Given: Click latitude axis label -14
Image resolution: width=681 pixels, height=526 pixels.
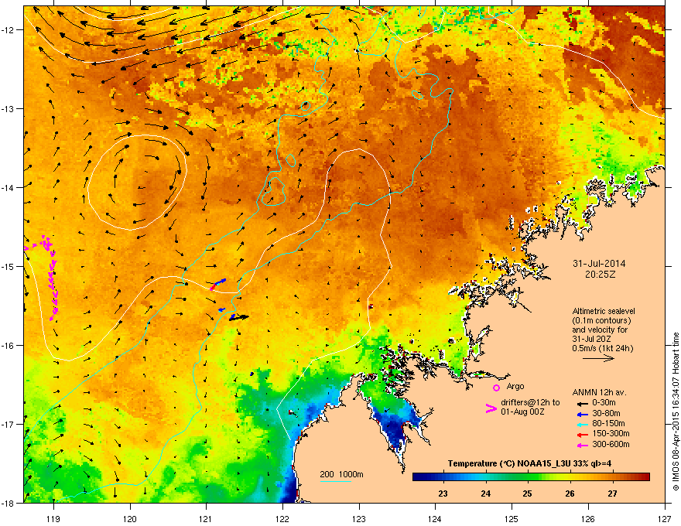Looking at the screenshot, I should [9, 187].
